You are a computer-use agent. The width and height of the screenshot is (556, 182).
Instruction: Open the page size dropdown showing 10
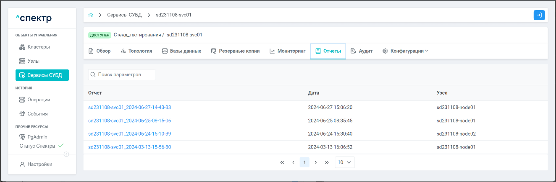click(x=345, y=162)
